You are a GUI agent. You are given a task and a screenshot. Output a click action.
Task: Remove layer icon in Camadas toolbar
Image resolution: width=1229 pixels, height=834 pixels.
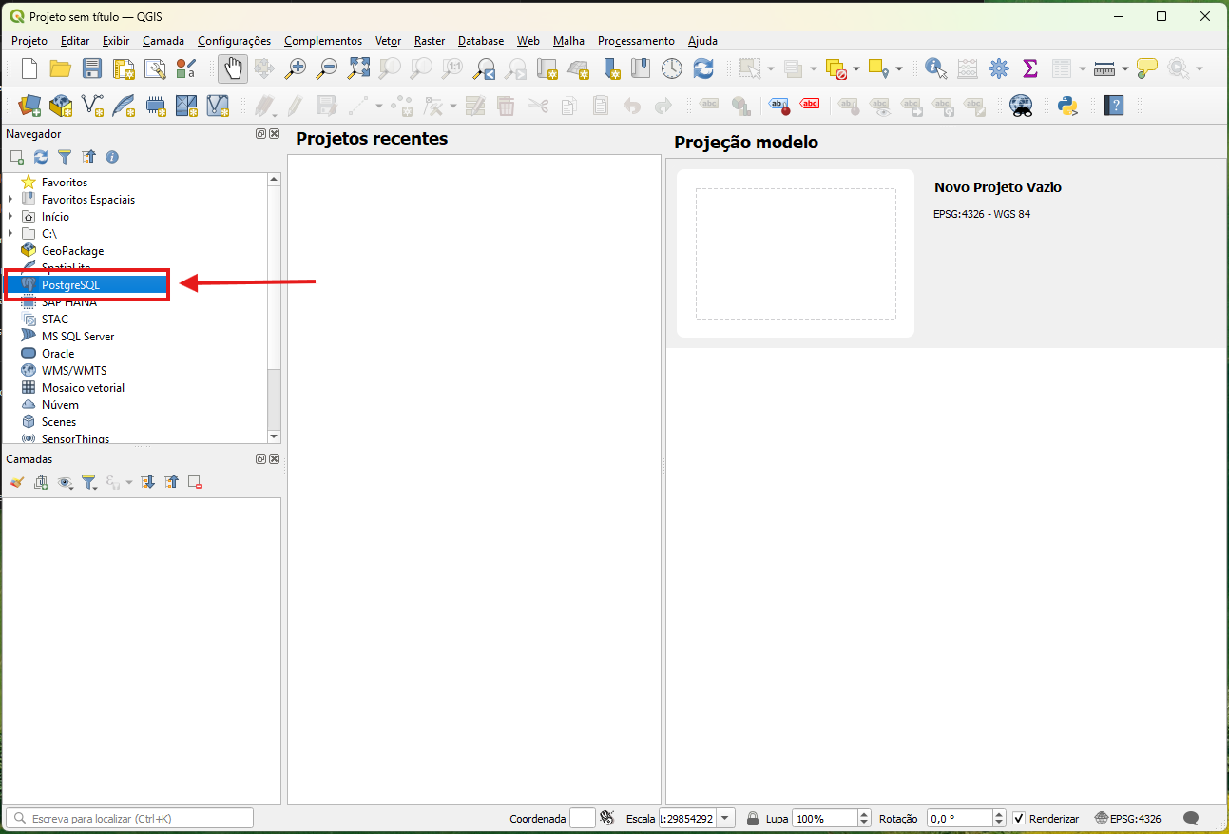[x=195, y=482]
